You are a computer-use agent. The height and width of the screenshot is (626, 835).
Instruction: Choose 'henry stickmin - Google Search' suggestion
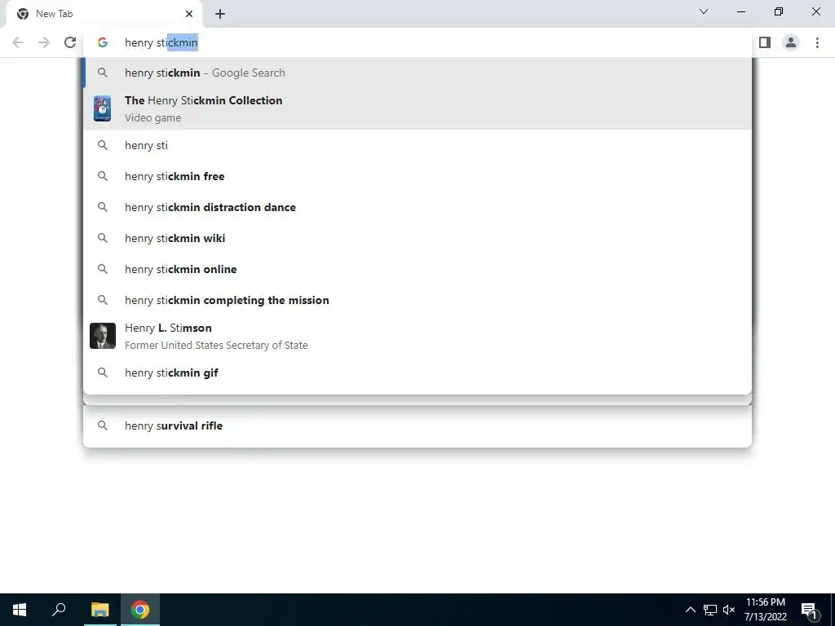(417, 73)
